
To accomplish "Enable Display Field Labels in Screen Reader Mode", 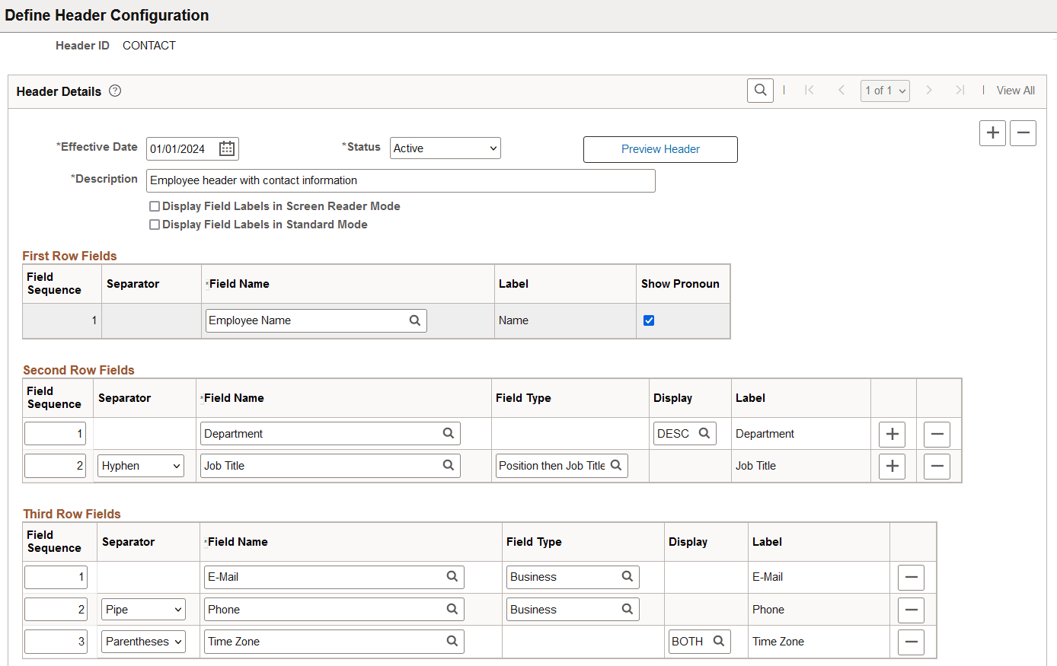I will pyautogui.click(x=155, y=206).
